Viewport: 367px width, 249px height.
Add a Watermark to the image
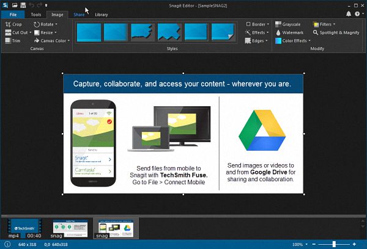[x=291, y=32]
